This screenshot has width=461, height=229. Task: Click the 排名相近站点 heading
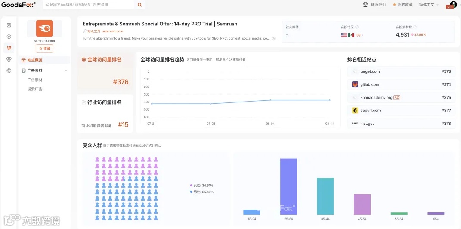pyautogui.click(x=362, y=60)
